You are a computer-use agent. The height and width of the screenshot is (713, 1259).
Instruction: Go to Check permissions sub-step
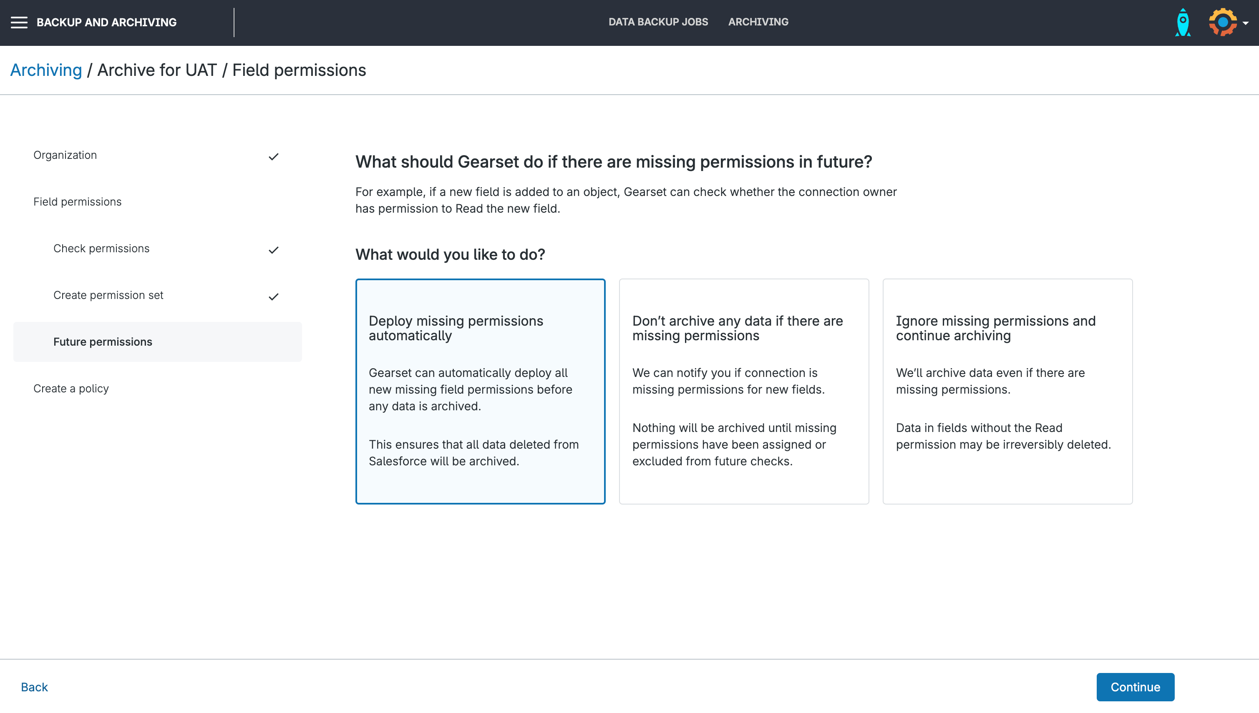tap(101, 249)
